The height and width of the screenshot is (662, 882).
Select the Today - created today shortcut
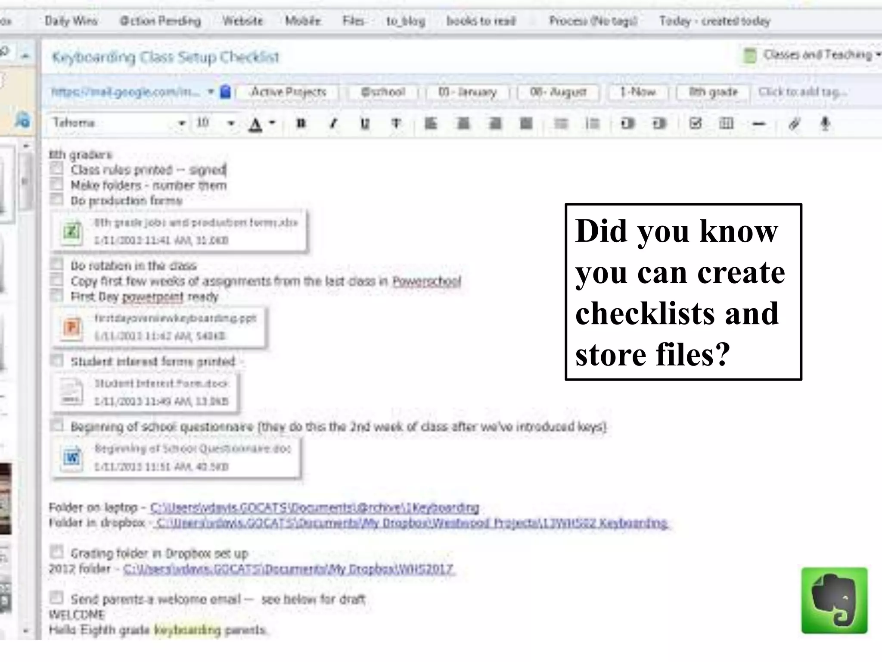coord(714,21)
